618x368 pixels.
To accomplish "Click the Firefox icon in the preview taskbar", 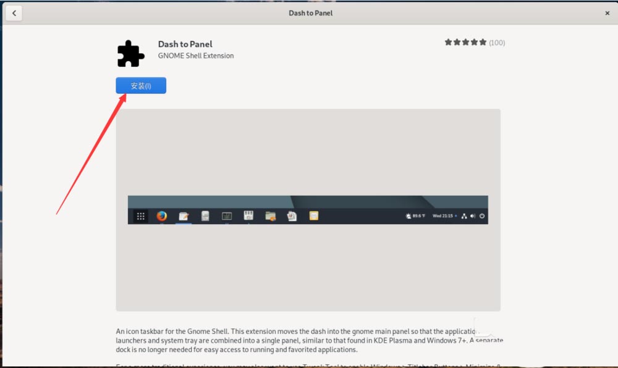I will coord(162,216).
